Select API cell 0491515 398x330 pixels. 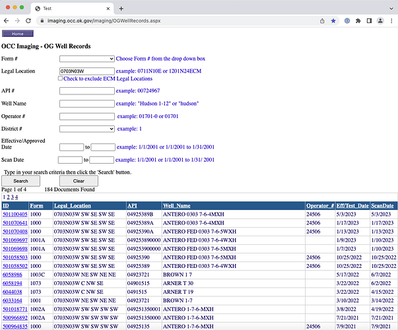137,292
